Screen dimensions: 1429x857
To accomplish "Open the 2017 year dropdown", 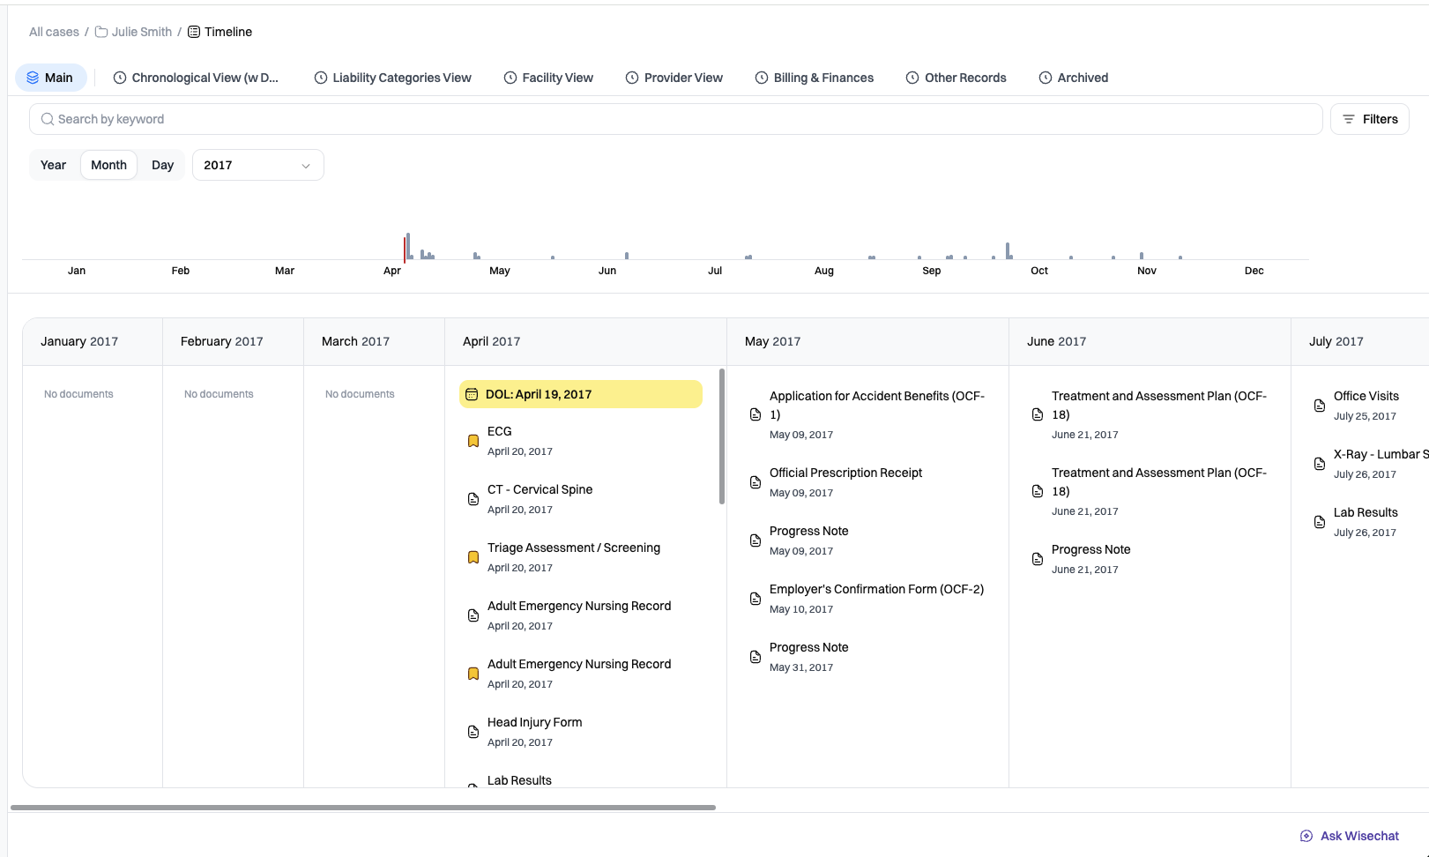I will coord(258,165).
